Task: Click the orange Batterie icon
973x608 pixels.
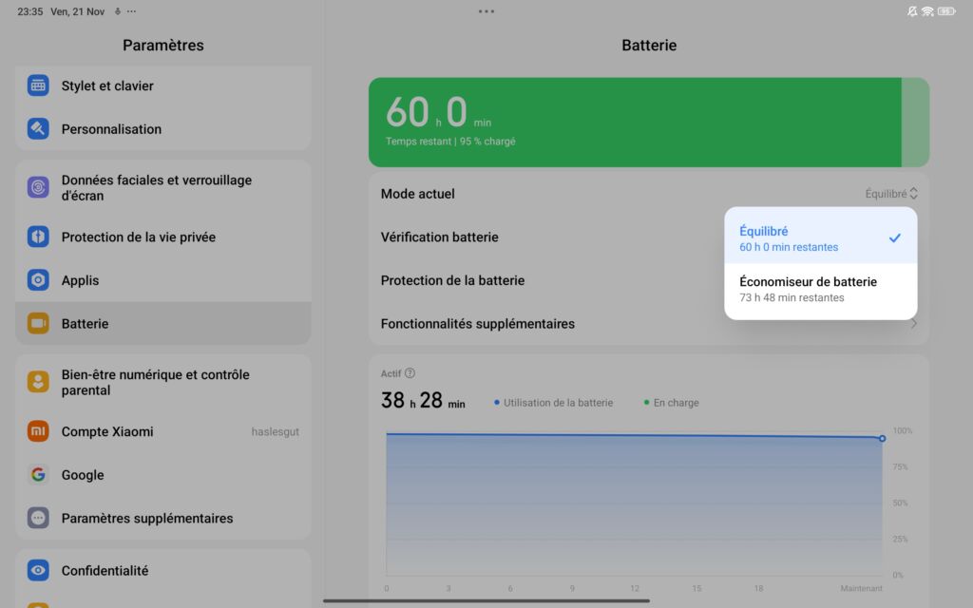Action: 37,323
